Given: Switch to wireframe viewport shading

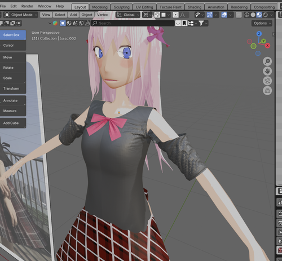Looking at the screenshot, I should click(x=246, y=15).
